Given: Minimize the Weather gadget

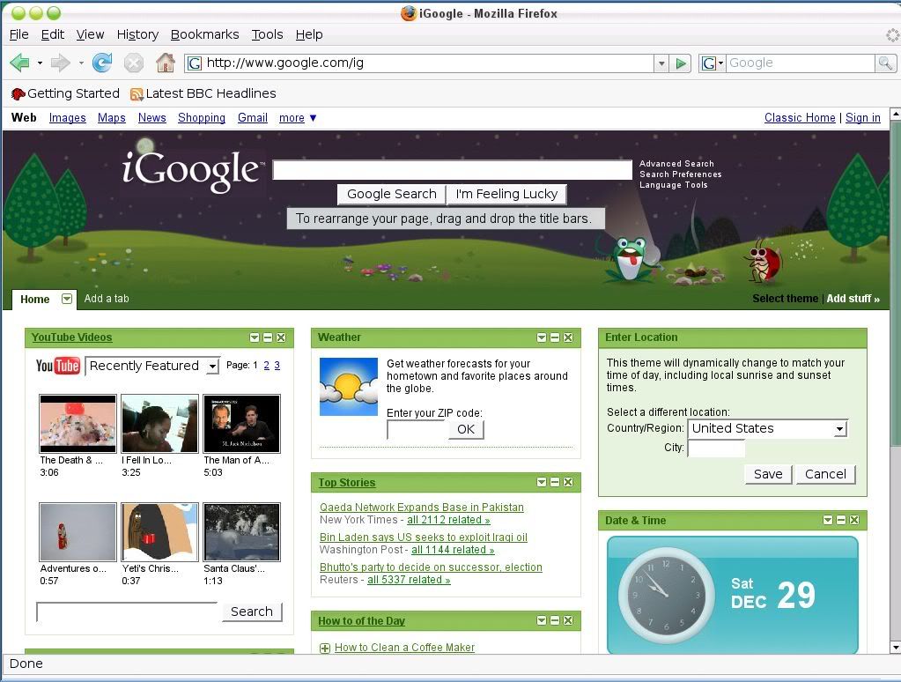Looking at the screenshot, I should pos(555,337).
